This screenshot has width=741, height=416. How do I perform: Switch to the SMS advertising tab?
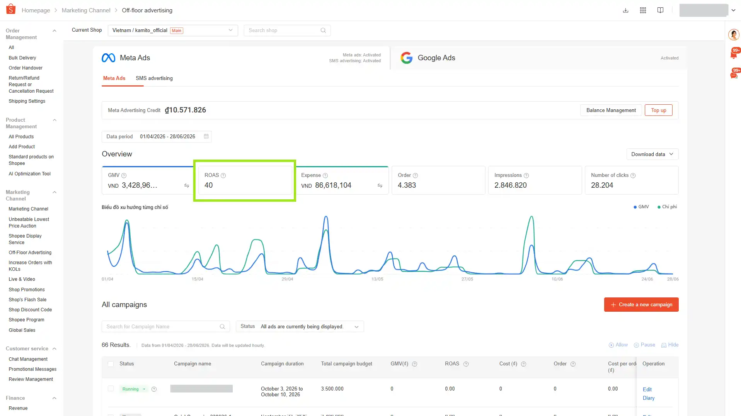click(154, 78)
